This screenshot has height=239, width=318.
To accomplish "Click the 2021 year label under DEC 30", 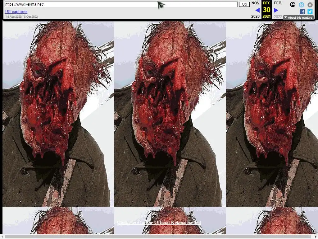I will click(x=267, y=16).
